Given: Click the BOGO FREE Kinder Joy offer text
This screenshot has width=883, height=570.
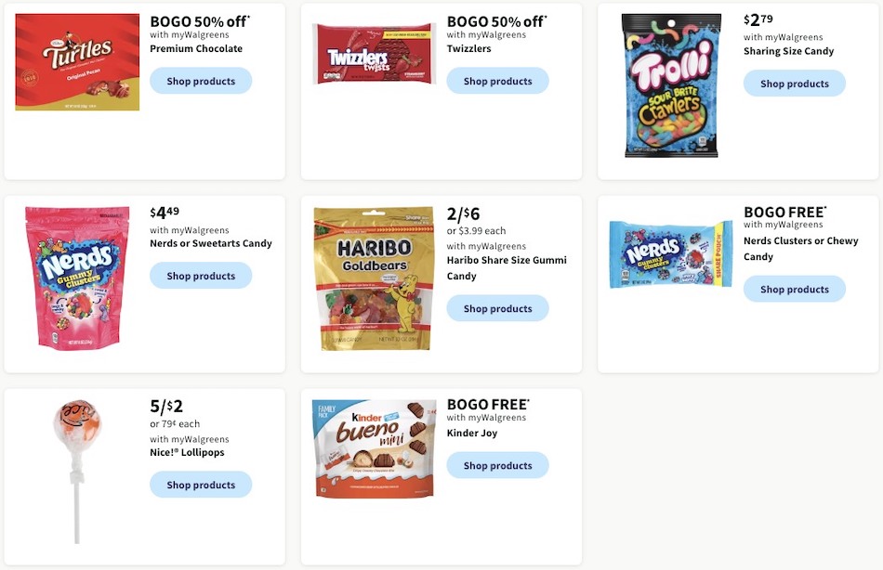Looking at the screenshot, I should [488, 405].
